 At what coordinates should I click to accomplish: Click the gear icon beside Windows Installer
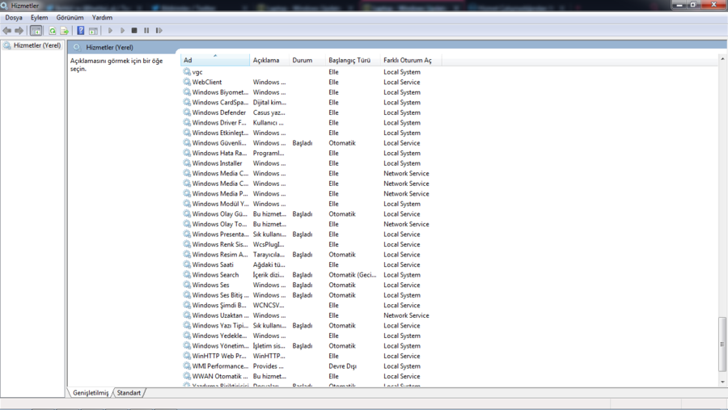click(187, 163)
